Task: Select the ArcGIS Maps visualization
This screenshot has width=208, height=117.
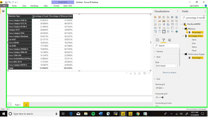Action: [x=177, y=32]
